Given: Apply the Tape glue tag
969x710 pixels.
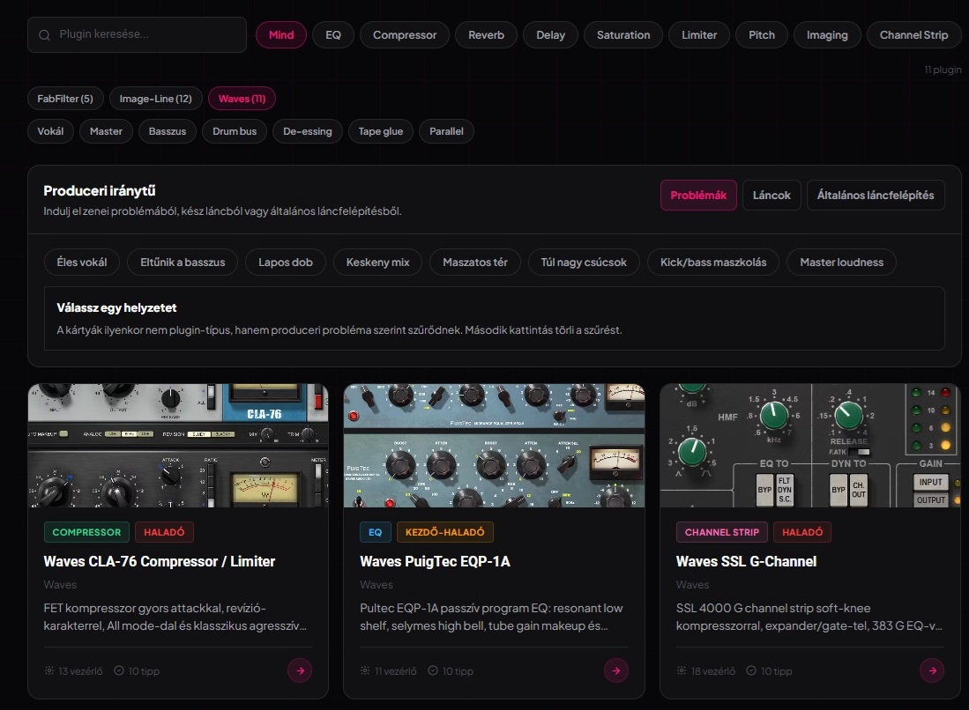Looking at the screenshot, I should pyautogui.click(x=381, y=131).
